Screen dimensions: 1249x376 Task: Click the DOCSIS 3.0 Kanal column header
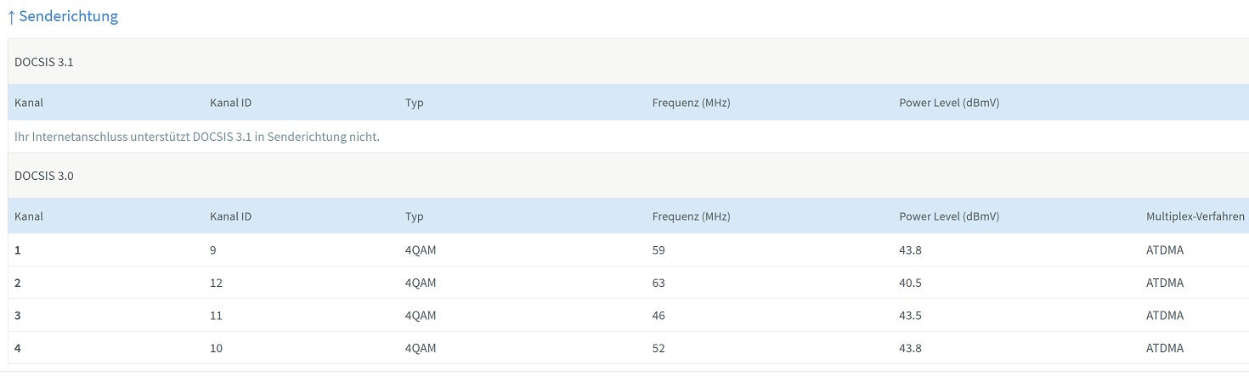29,216
